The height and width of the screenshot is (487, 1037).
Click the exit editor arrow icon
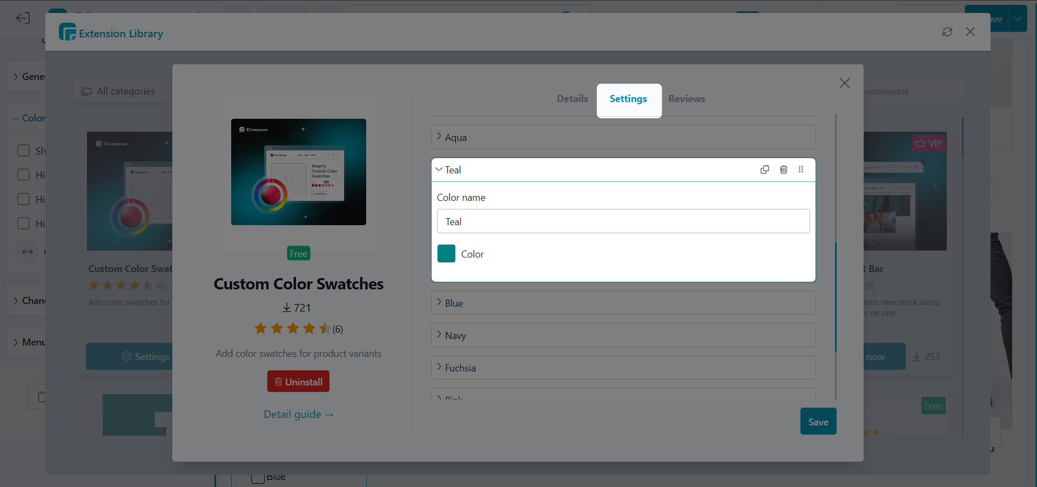coord(23,18)
